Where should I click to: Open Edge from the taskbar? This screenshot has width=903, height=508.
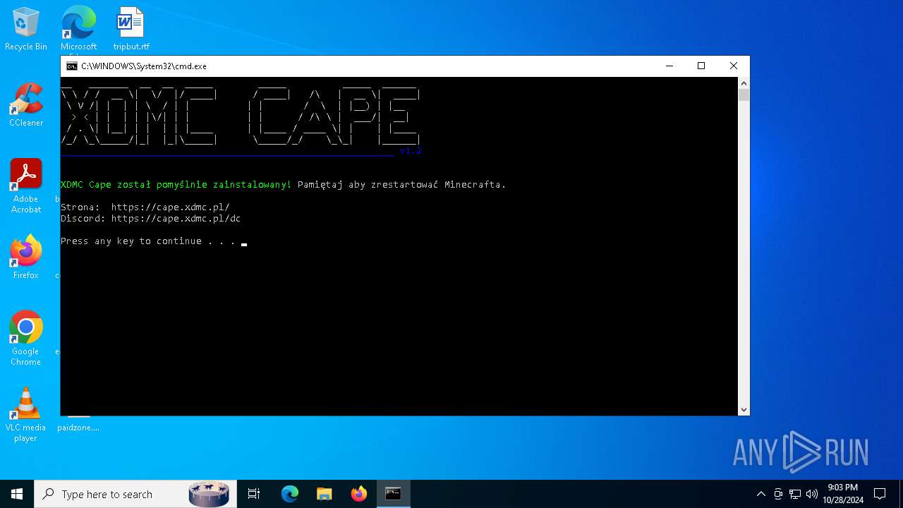pyautogui.click(x=290, y=494)
